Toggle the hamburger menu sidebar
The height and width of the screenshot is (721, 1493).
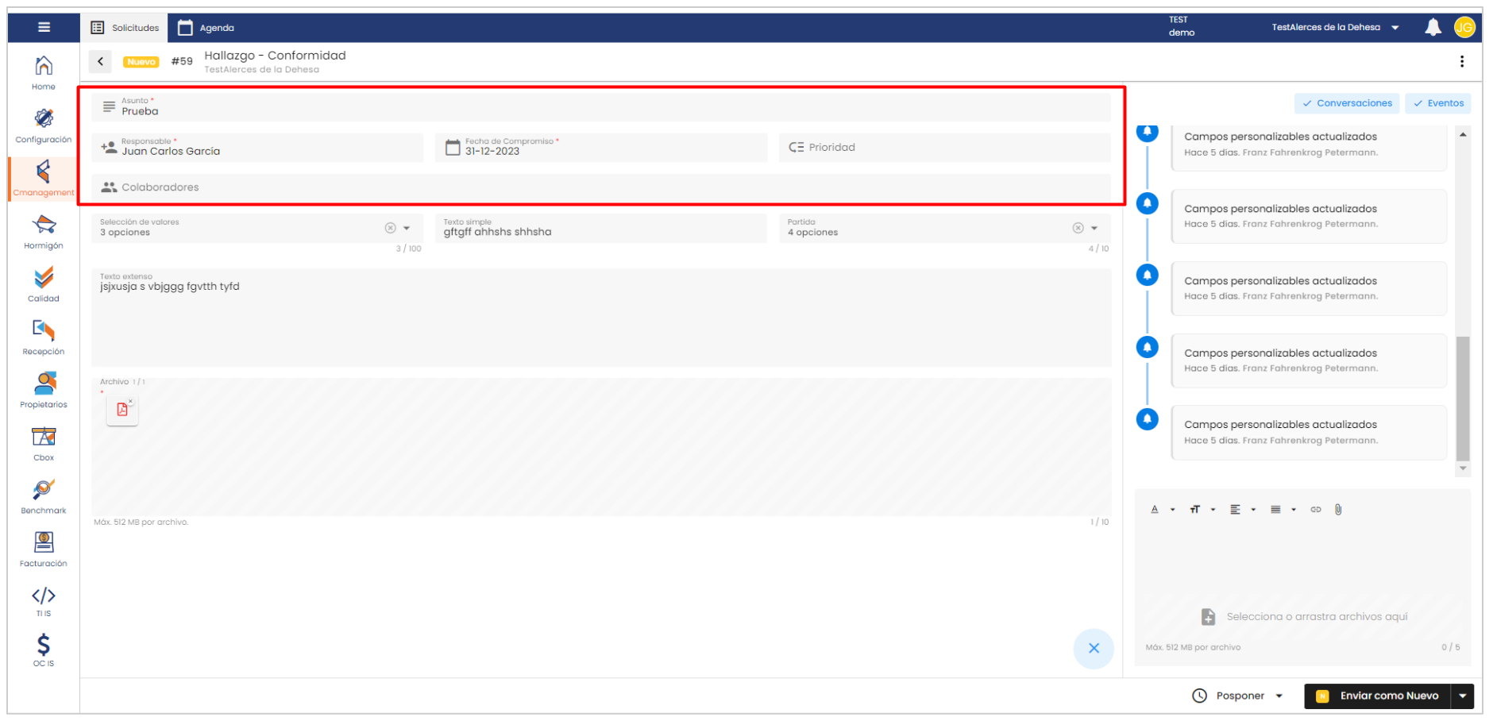tap(44, 28)
